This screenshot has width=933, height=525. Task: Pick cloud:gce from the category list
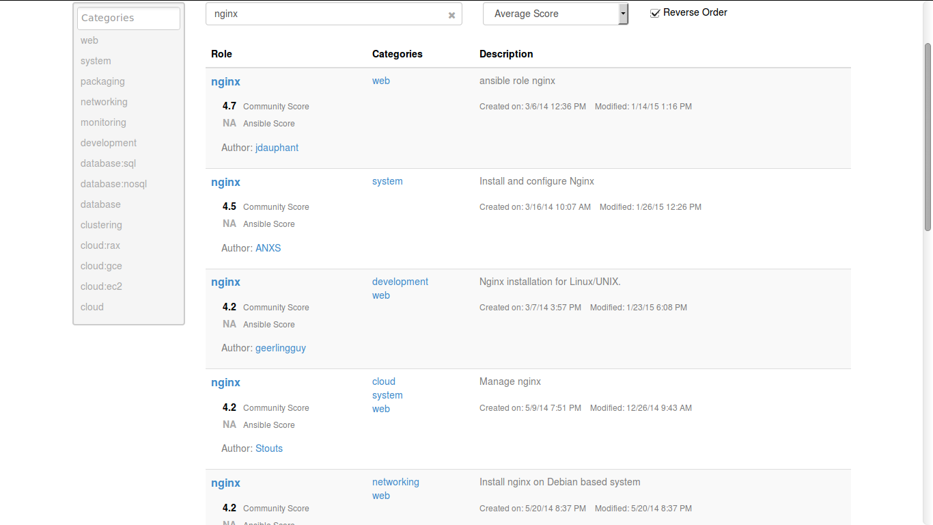click(101, 266)
